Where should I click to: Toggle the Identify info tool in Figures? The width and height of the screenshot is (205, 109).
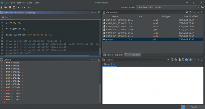point(190,59)
